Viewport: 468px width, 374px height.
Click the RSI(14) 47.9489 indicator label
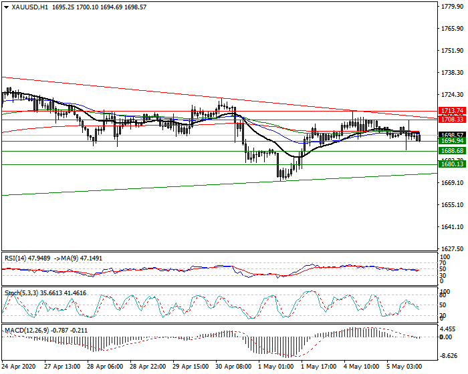(27, 258)
